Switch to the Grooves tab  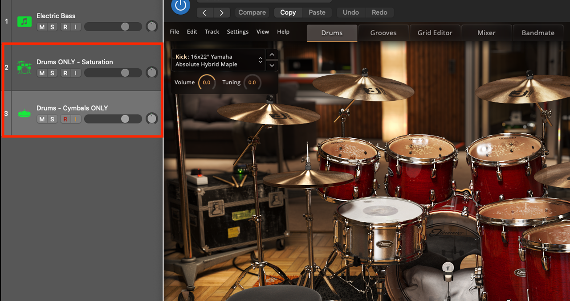[383, 33]
